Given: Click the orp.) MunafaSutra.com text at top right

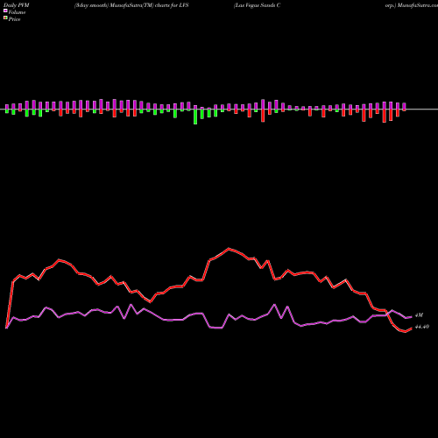Looking at the screenshot, I should coord(412,5).
